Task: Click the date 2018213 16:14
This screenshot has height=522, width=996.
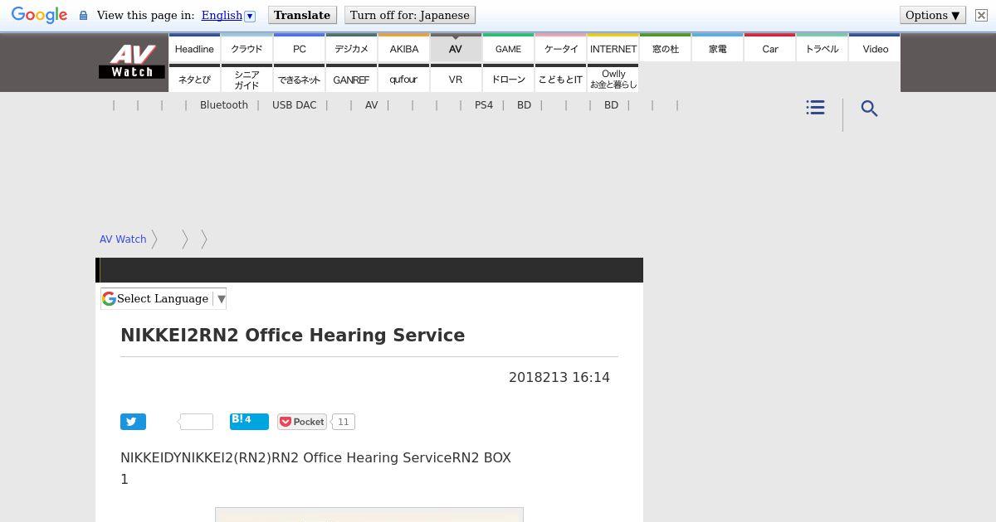Action: click(x=559, y=377)
